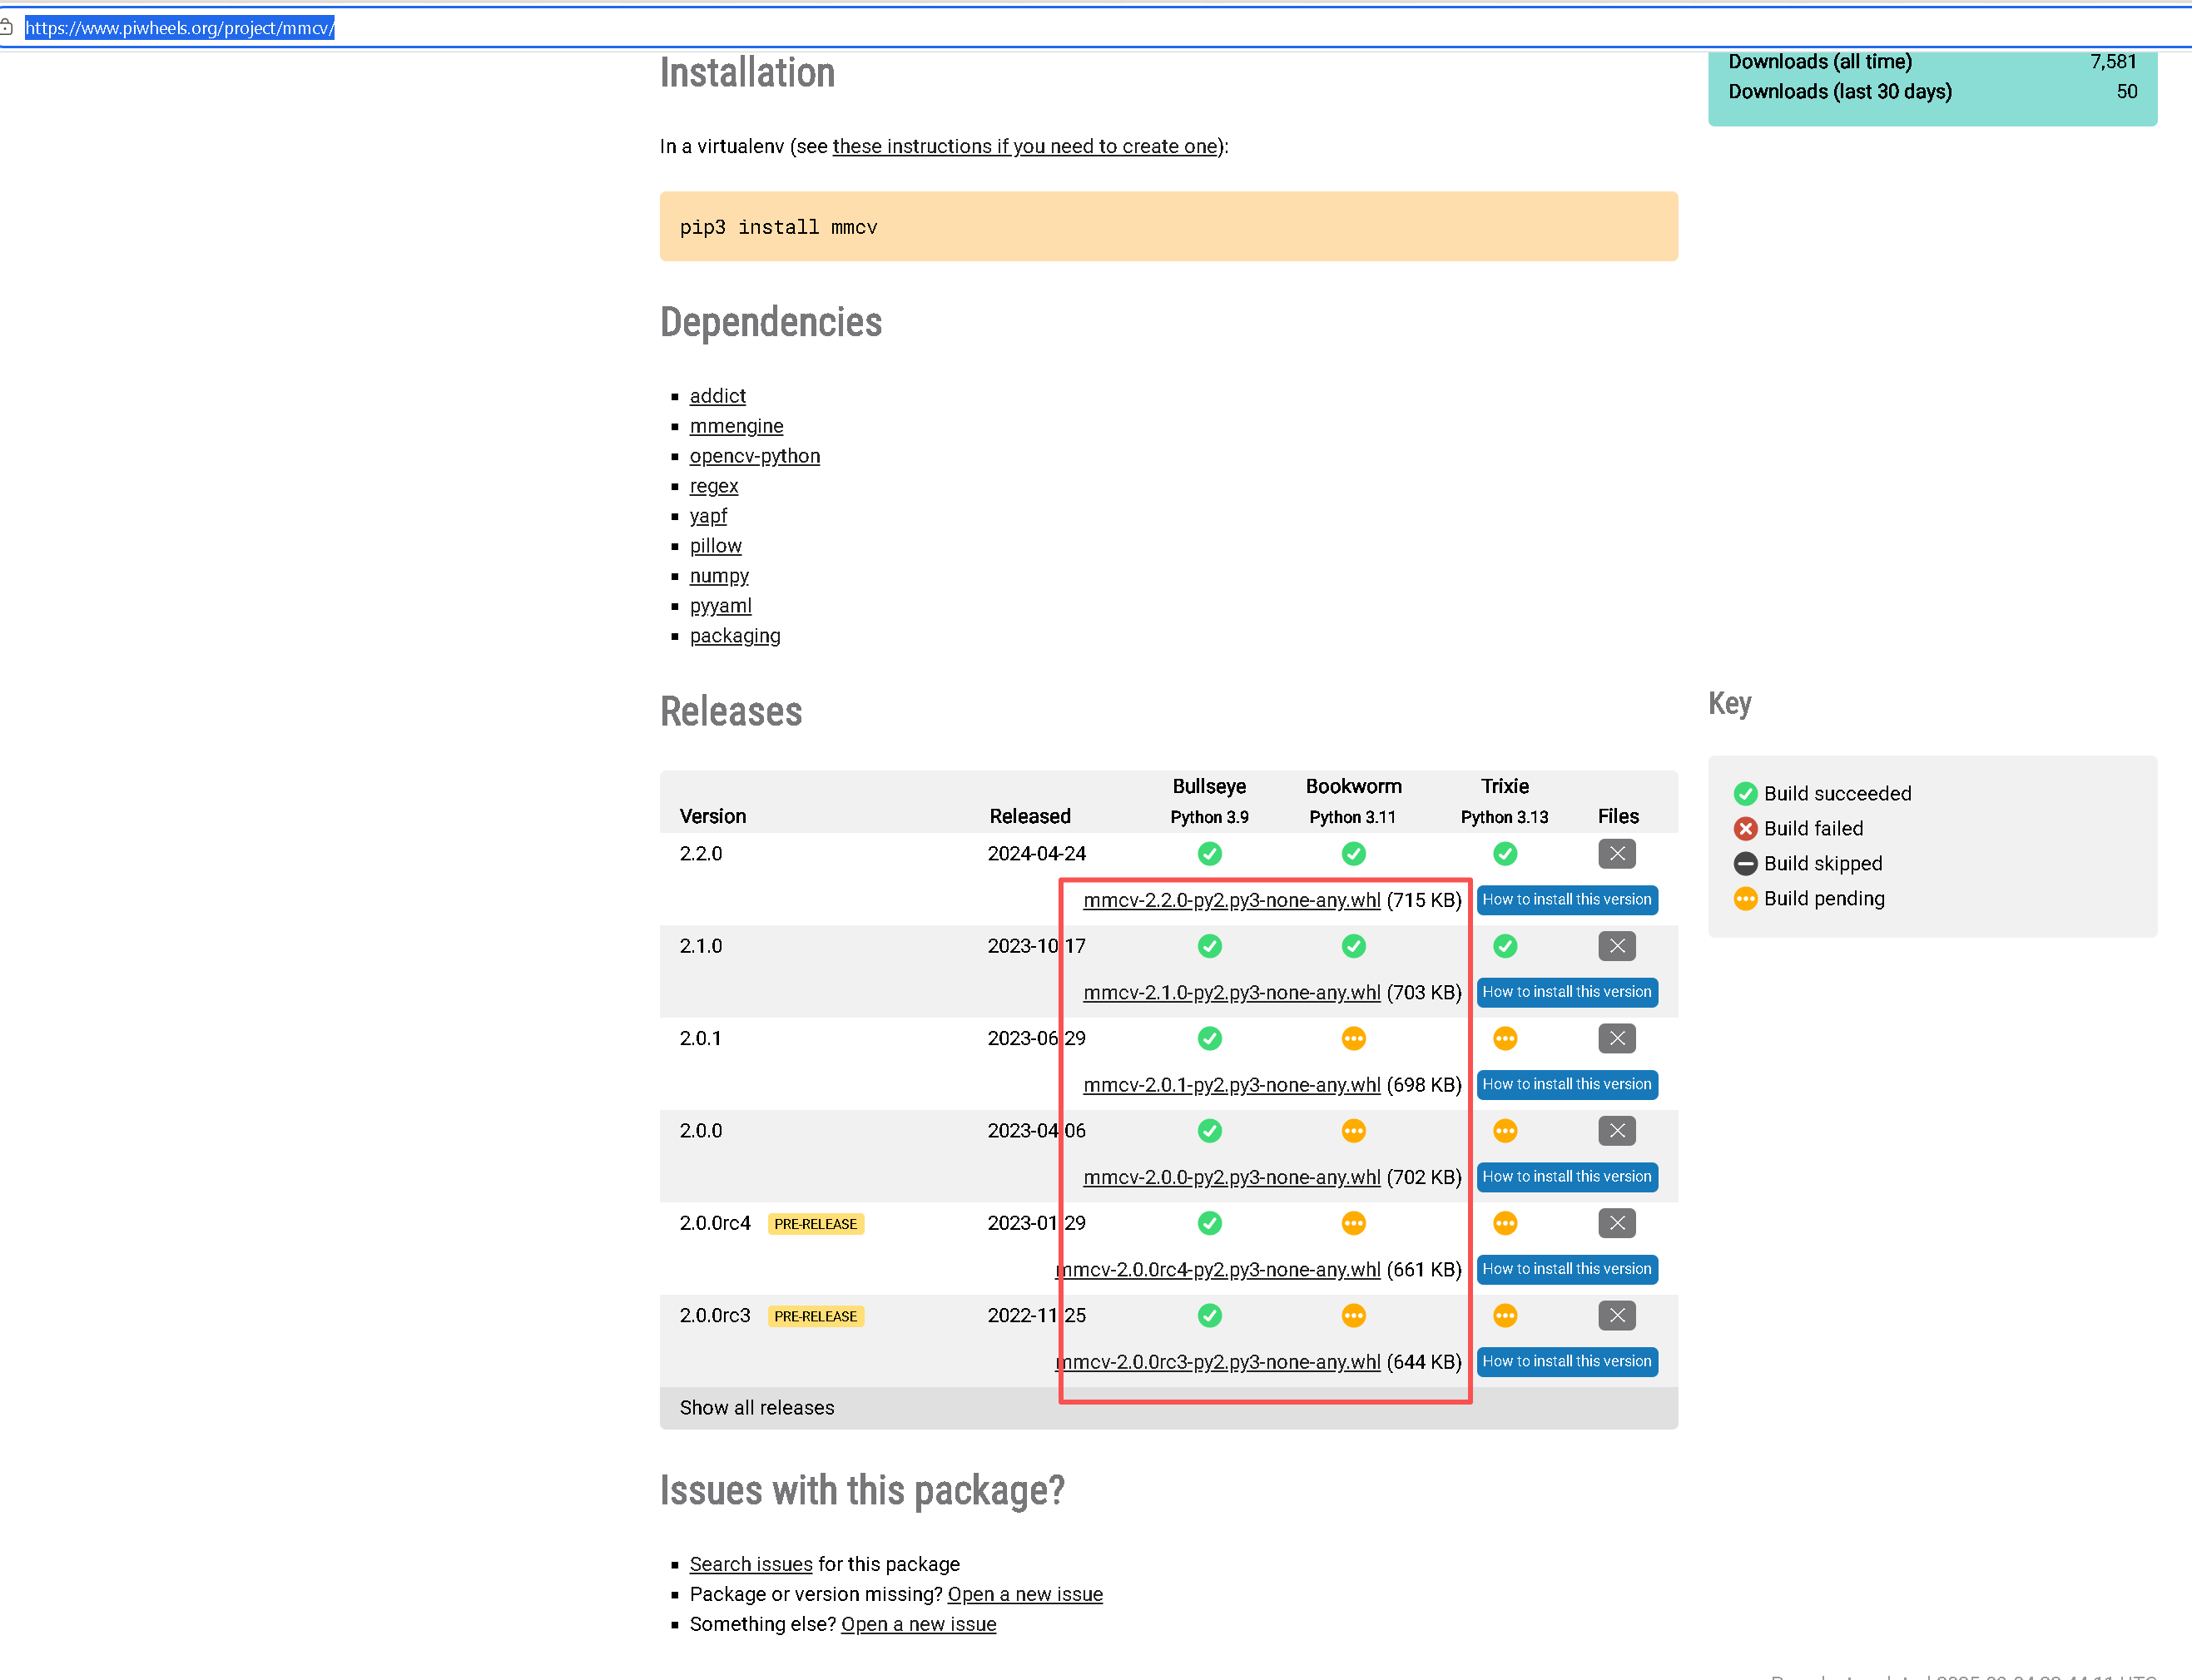Image resolution: width=2192 pixels, height=1680 pixels.
Task: Open install instructions for mmcv 2.0.1
Action: 1566,1085
